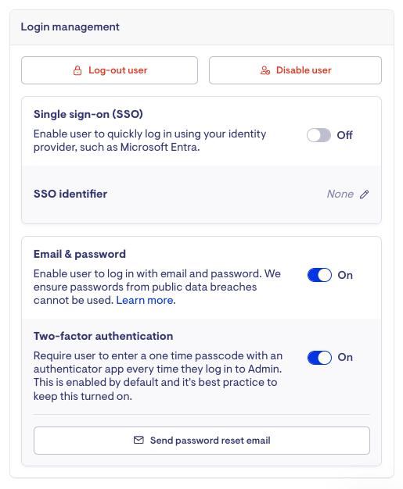Open the Learn more link
Screen dimensions: 403x489
pos(145,300)
